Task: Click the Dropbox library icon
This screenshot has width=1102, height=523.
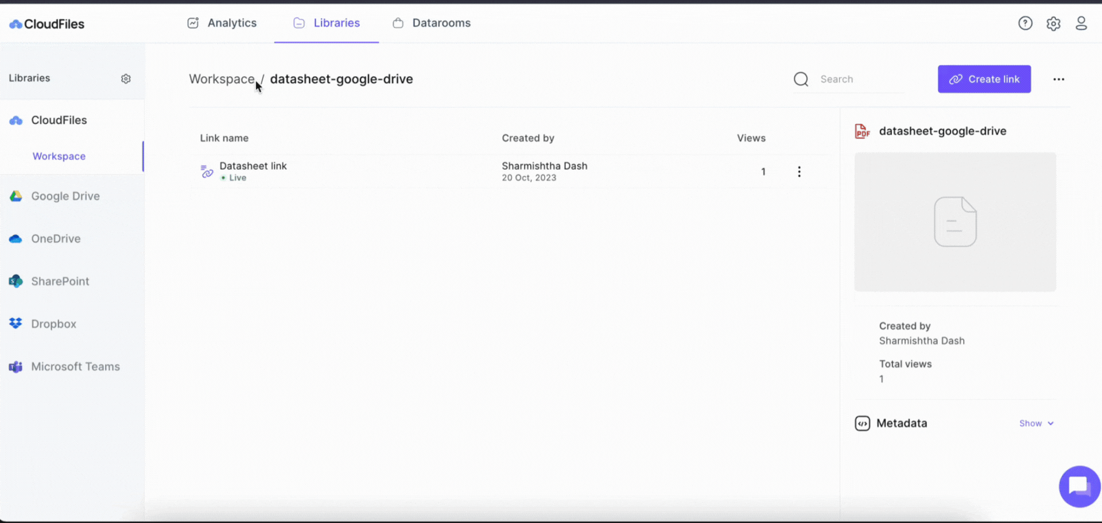Action: coord(15,323)
